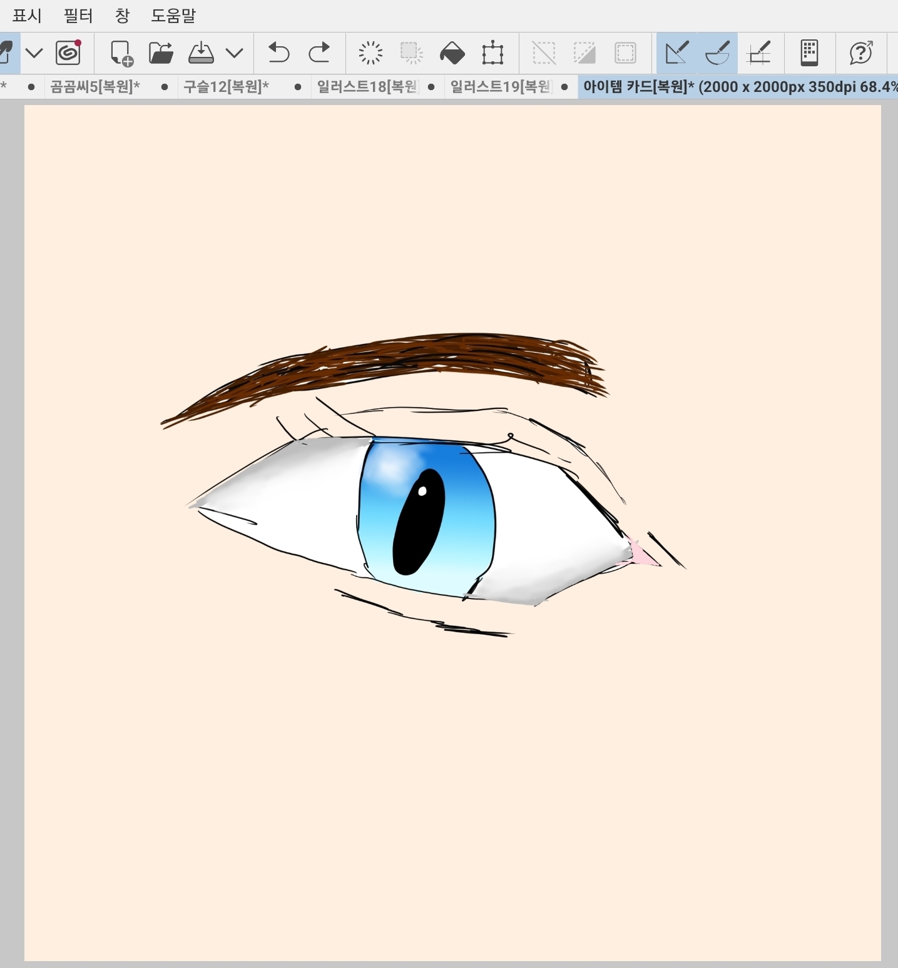898x968 pixels.
Task: Activate the Scale/Rotate transform icon
Action: pos(492,53)
